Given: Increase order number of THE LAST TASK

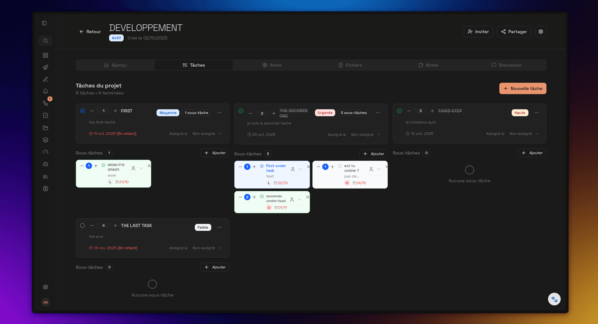Looking at the screenshot, I should 115,225.
